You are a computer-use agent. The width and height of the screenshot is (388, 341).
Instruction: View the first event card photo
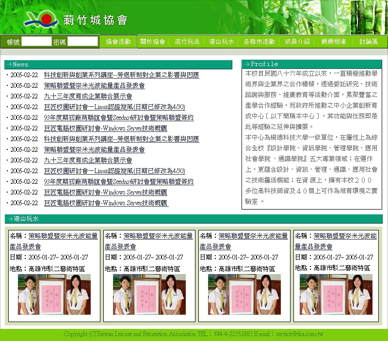point(54,294)
